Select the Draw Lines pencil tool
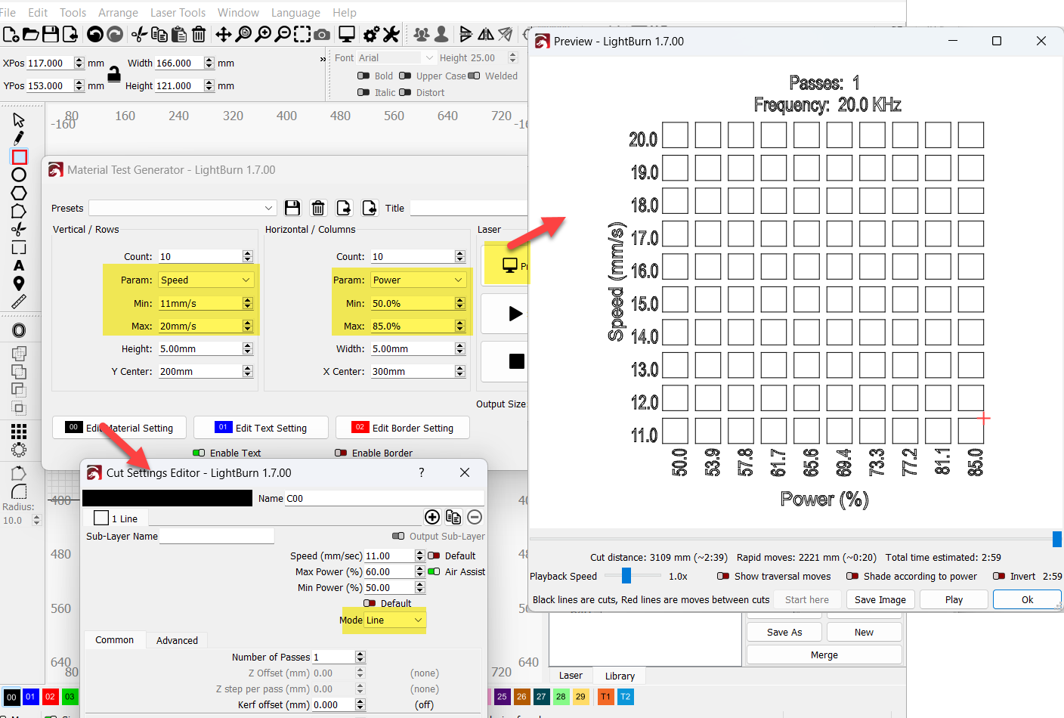 19,138
